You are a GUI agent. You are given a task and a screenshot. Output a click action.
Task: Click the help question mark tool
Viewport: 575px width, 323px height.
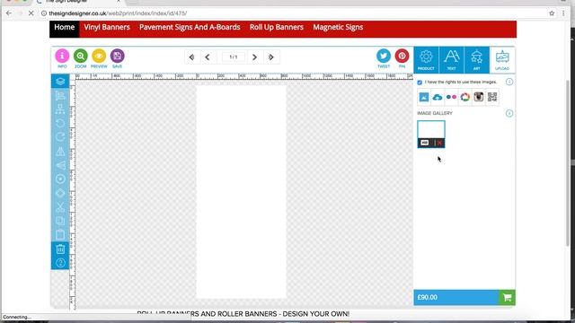(60, 263)
